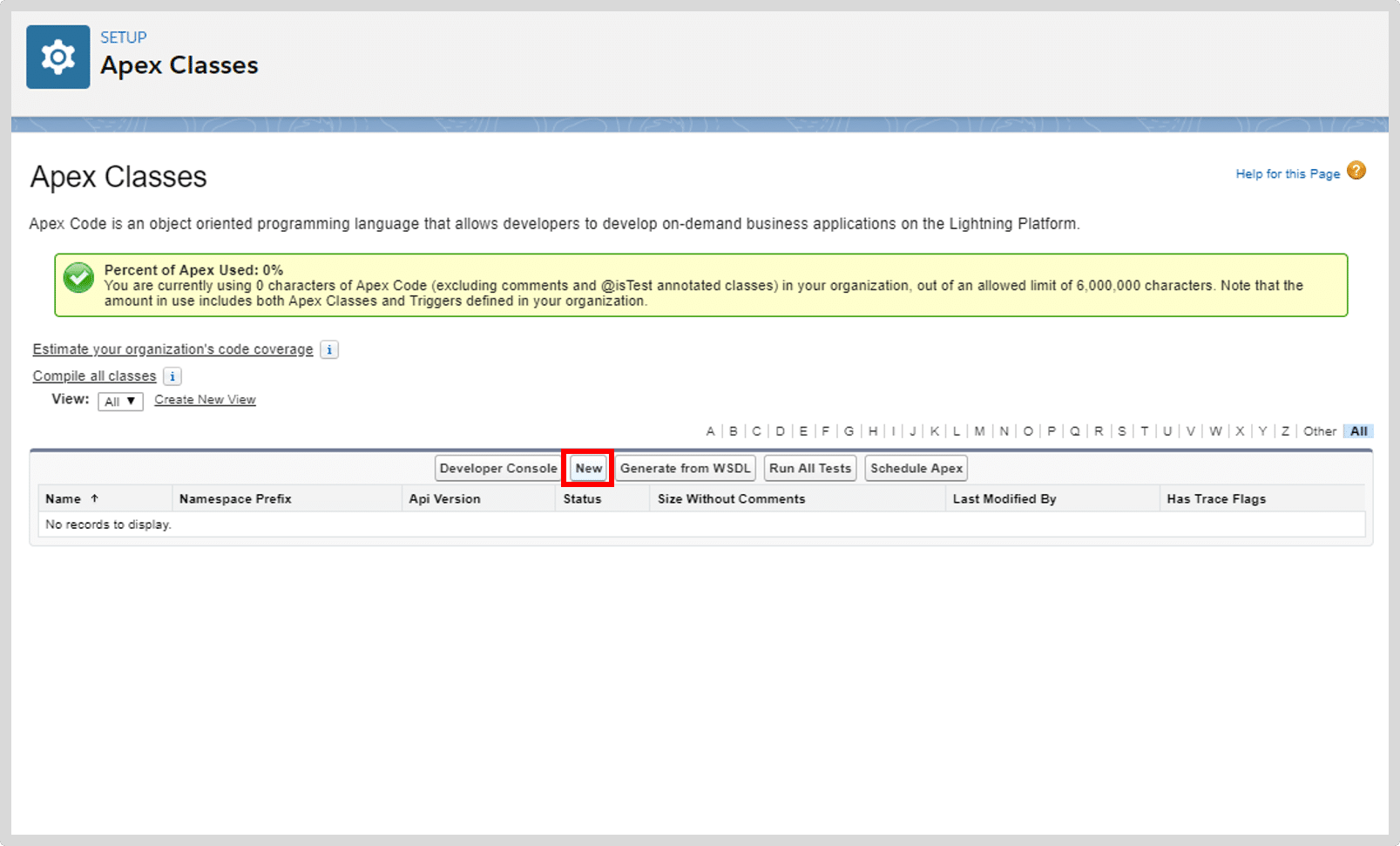Filter classes by letter O
This screenshot has height=846, width=1400.
[x=1028, y=431]
